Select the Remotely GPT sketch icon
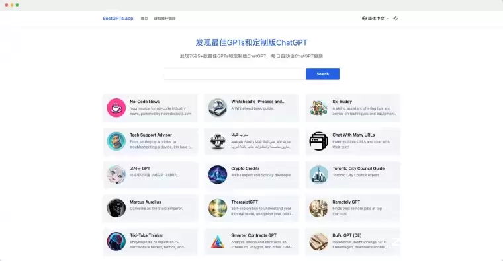Viewport: 503px width, 261px height. [319, 208]
